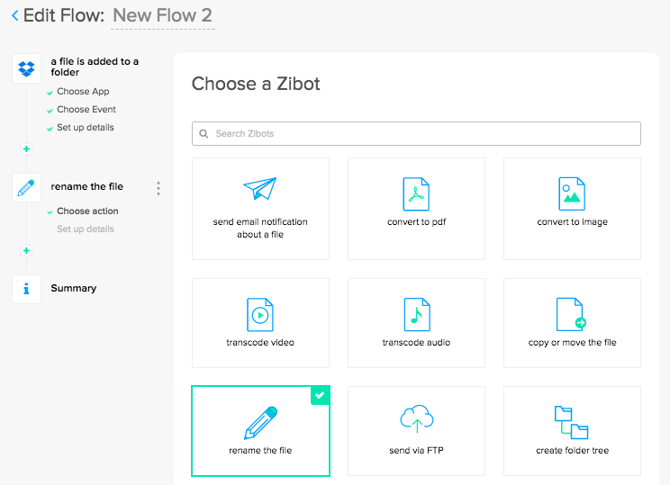The image size is (670, 485).
Task: Click the Dropbox icon in the flow sidebar
Action: click(26, 68)
